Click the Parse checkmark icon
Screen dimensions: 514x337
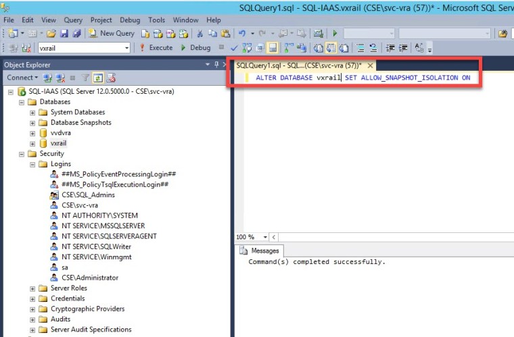pos(234,48)
